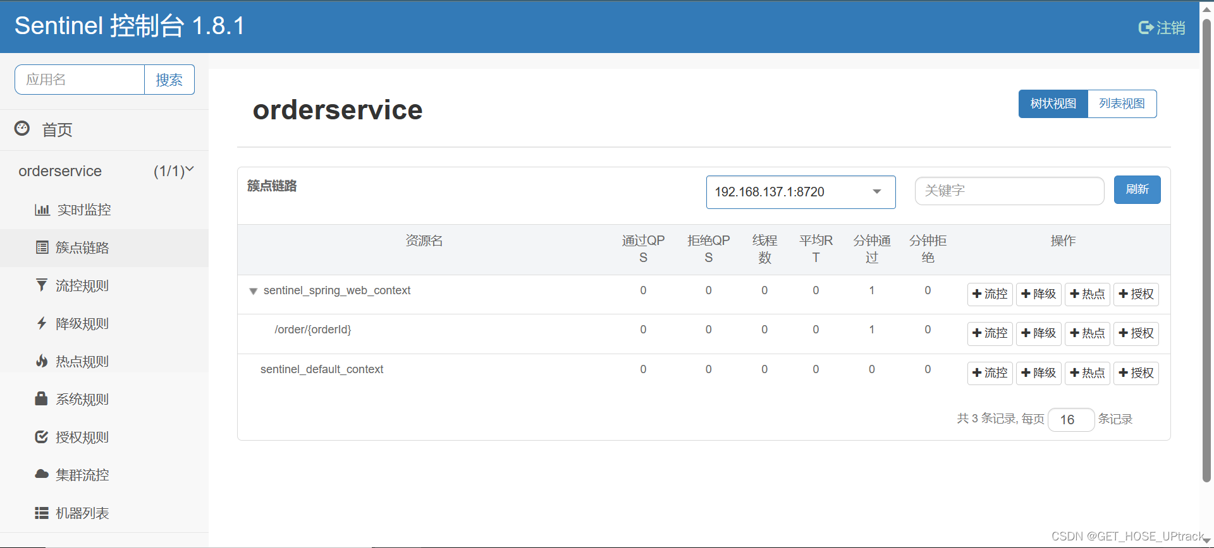Click the 分钟通过 column header
Viewport: 1214px width, 548px height.
pos(872,249)
